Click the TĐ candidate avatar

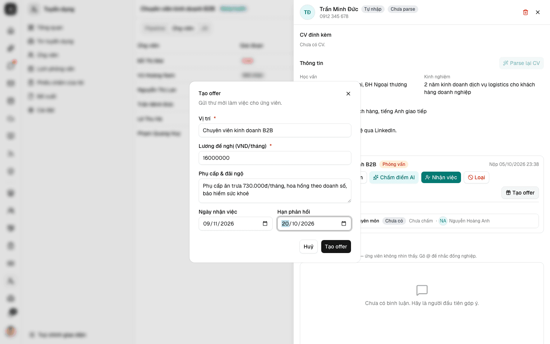tap(307, 12)
